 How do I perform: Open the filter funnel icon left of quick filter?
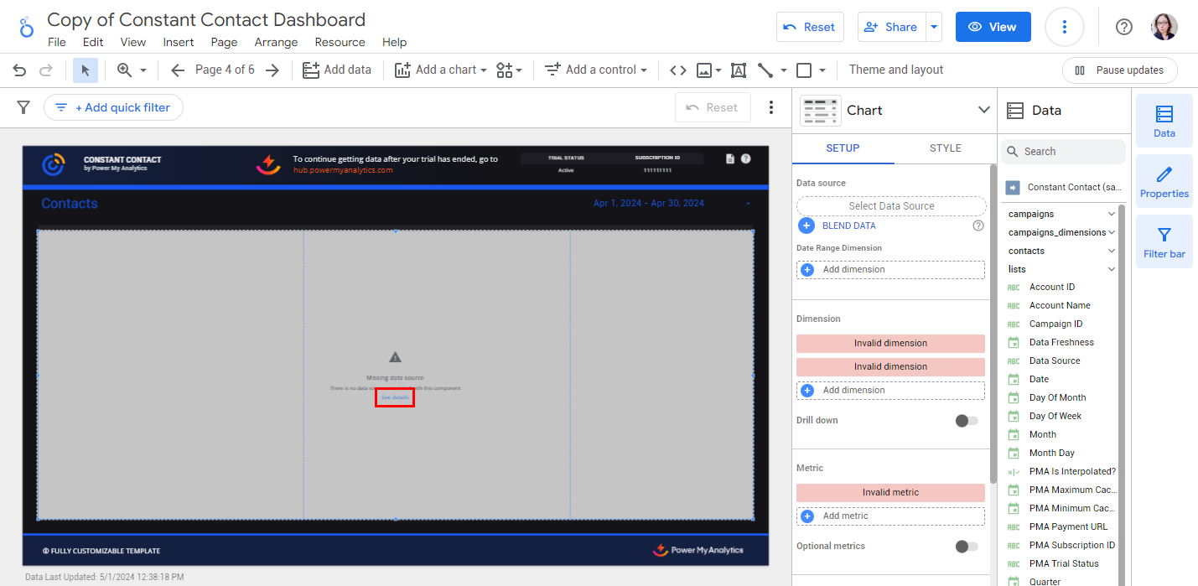[23, 107]
